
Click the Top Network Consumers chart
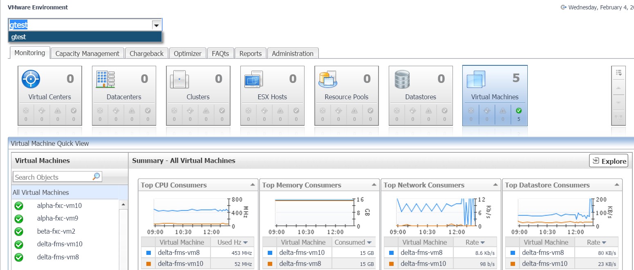tap(441, 215)
